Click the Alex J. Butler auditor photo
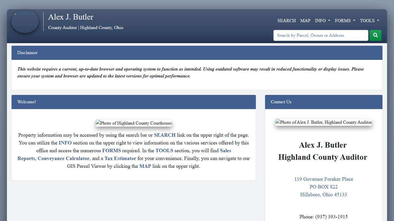 (323, 122)
